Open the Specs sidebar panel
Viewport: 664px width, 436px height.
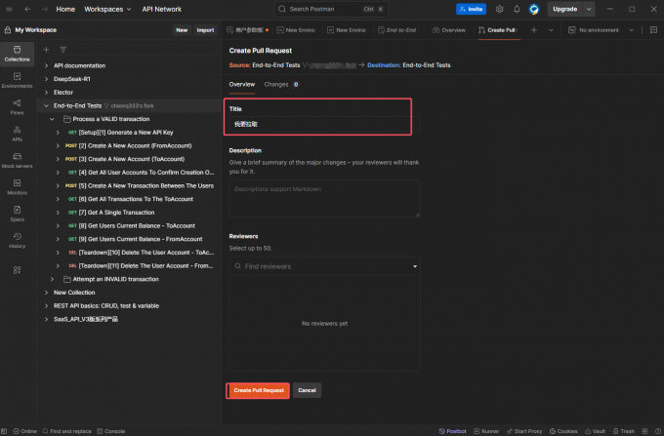point(17,214)
